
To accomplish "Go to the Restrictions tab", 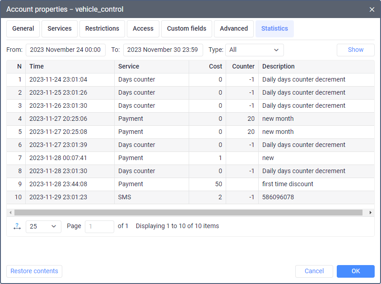I will pyautogui.click(x=102, y=28).
